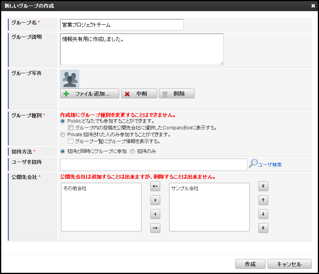The image size is (319, 274).
Task: Click the ファイル追加... button
Action: (90, 94)
